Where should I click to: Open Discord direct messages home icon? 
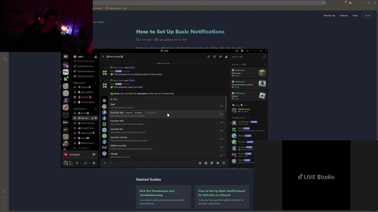click(x=66, y=57)
